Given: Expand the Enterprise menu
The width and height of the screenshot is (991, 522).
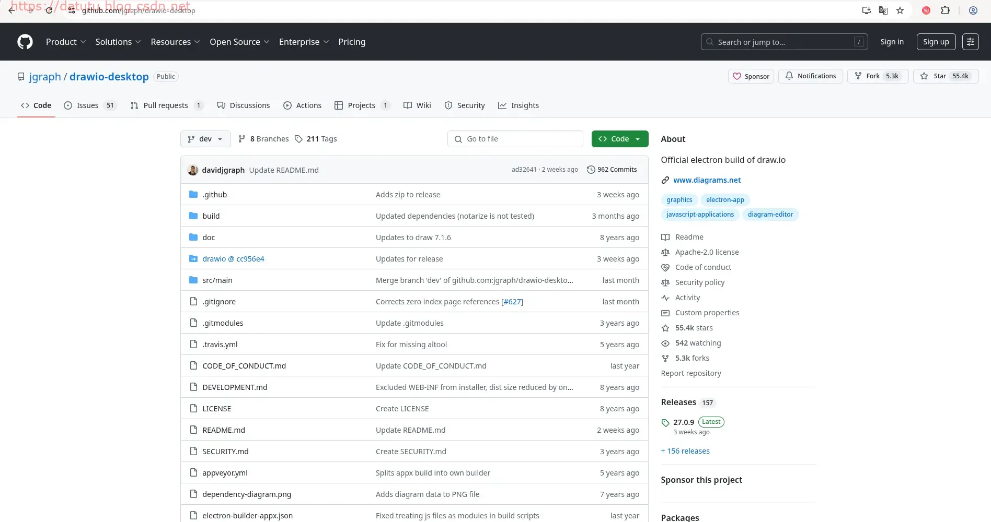Looking at the screenshot, I should point(304,42).
